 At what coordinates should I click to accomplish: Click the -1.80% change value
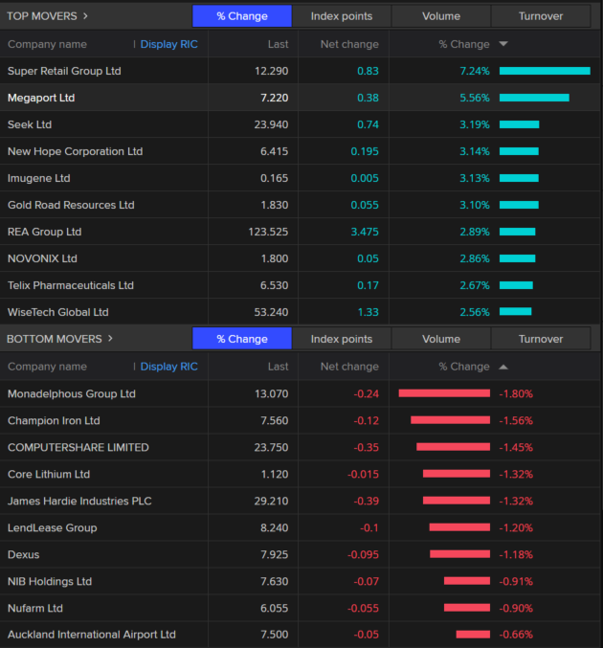[x=516, y=393]
